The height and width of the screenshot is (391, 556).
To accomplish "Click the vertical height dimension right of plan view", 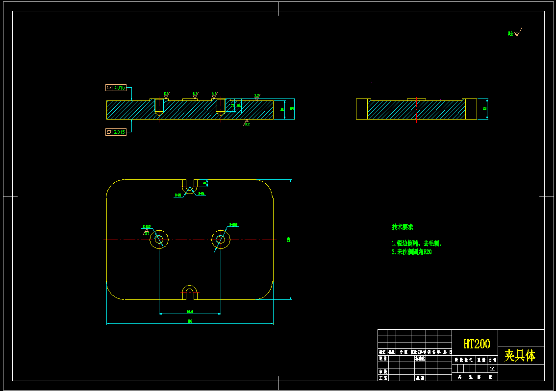I will [288, 240].
